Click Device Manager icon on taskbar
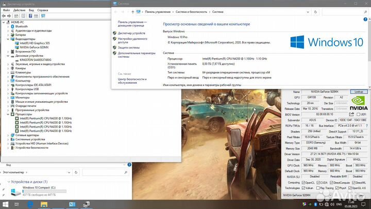Screen dimensions: 371x209 tap(87, 204)
